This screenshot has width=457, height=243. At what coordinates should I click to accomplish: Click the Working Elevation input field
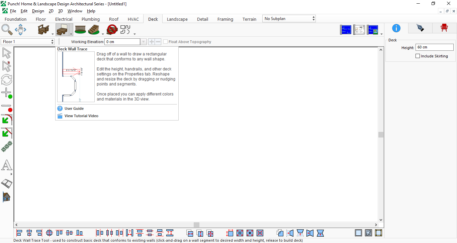click(122, 42)
